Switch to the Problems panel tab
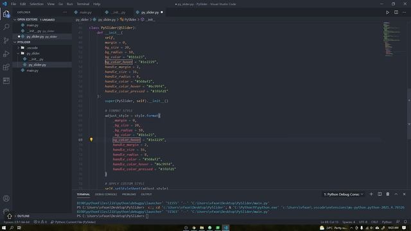The width and height of the screenshot is (411, 231). click(129, 194)
